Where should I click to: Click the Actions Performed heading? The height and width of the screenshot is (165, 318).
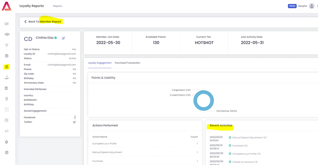click(x=105, y=126)
